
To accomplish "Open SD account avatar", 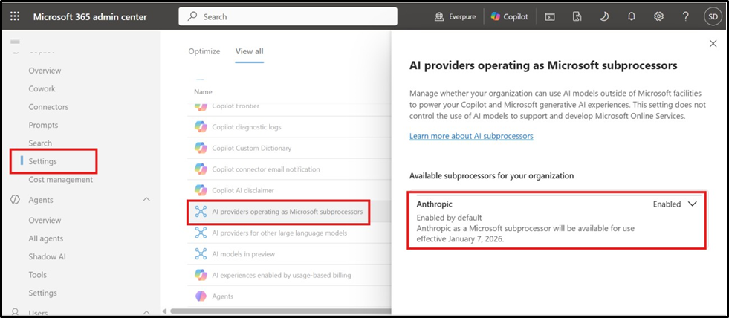I will 713,17.
